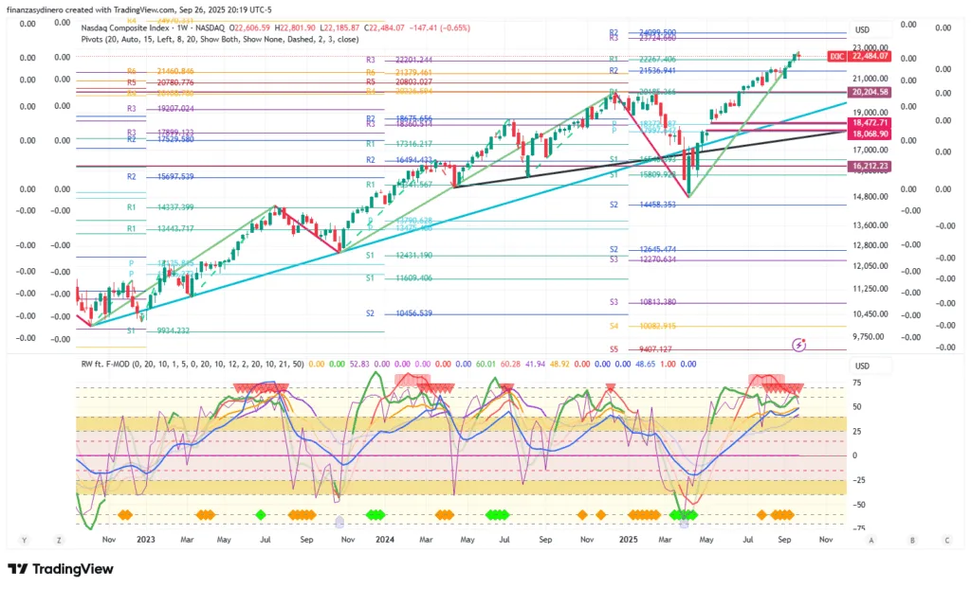Screen dimensions: 971x589
Task: Click the 2024 label on the time axis
Action: [385, 540]
